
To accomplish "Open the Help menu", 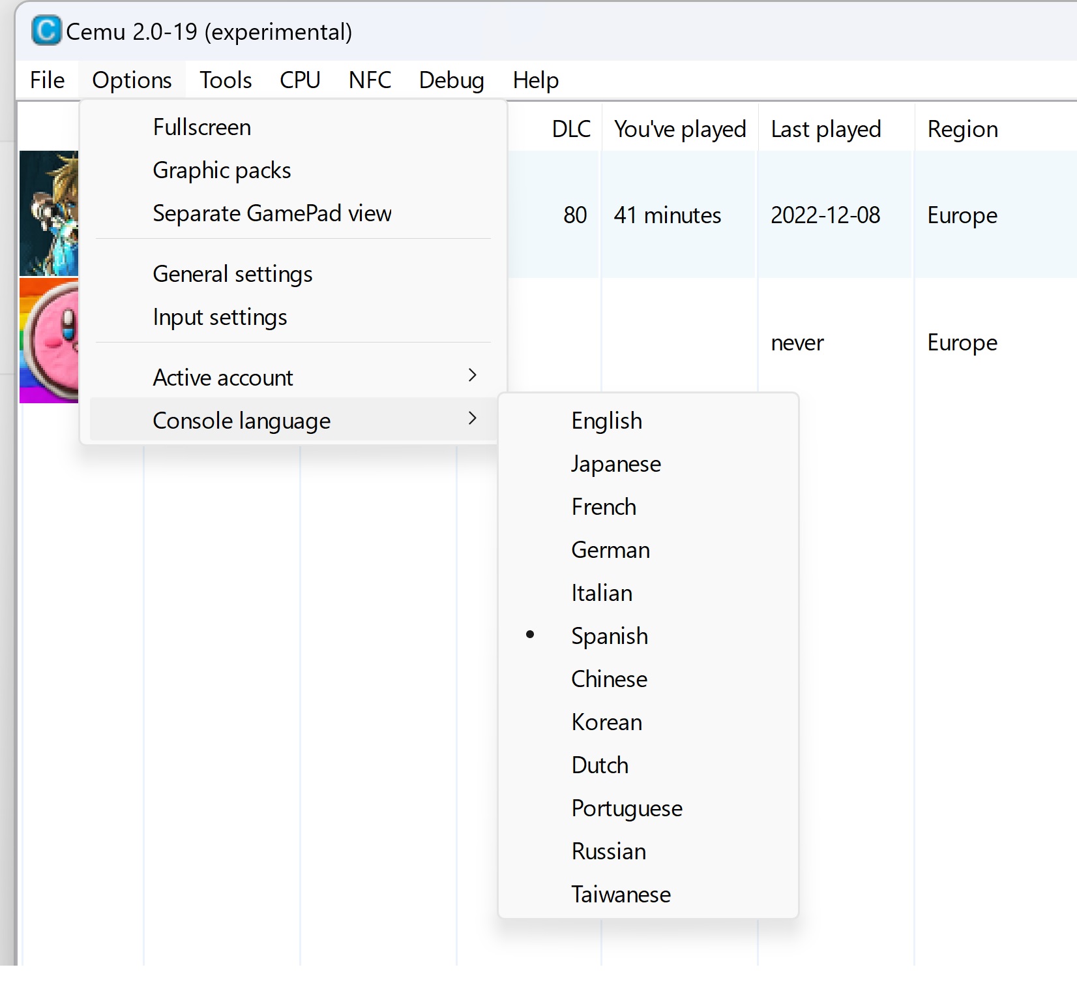I will click(535, 80).
